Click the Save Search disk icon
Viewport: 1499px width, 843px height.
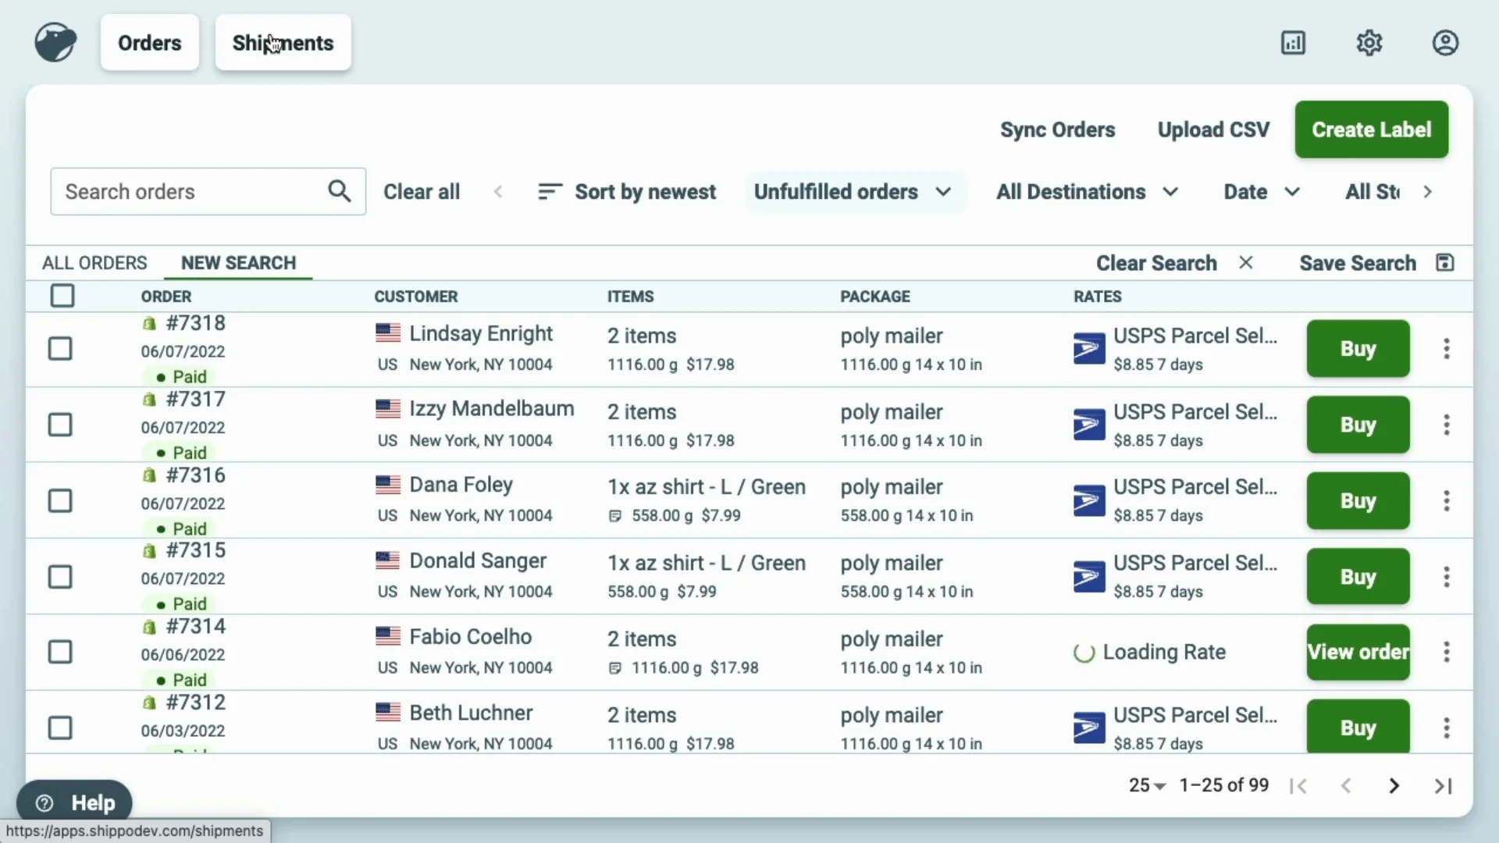1444,263
